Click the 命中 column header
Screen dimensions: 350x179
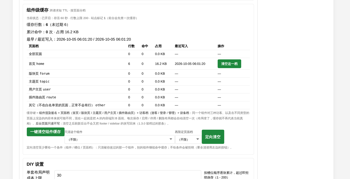(x=145, y=46)
